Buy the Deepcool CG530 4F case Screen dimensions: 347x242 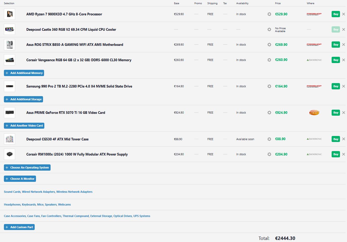pos(336,139)
